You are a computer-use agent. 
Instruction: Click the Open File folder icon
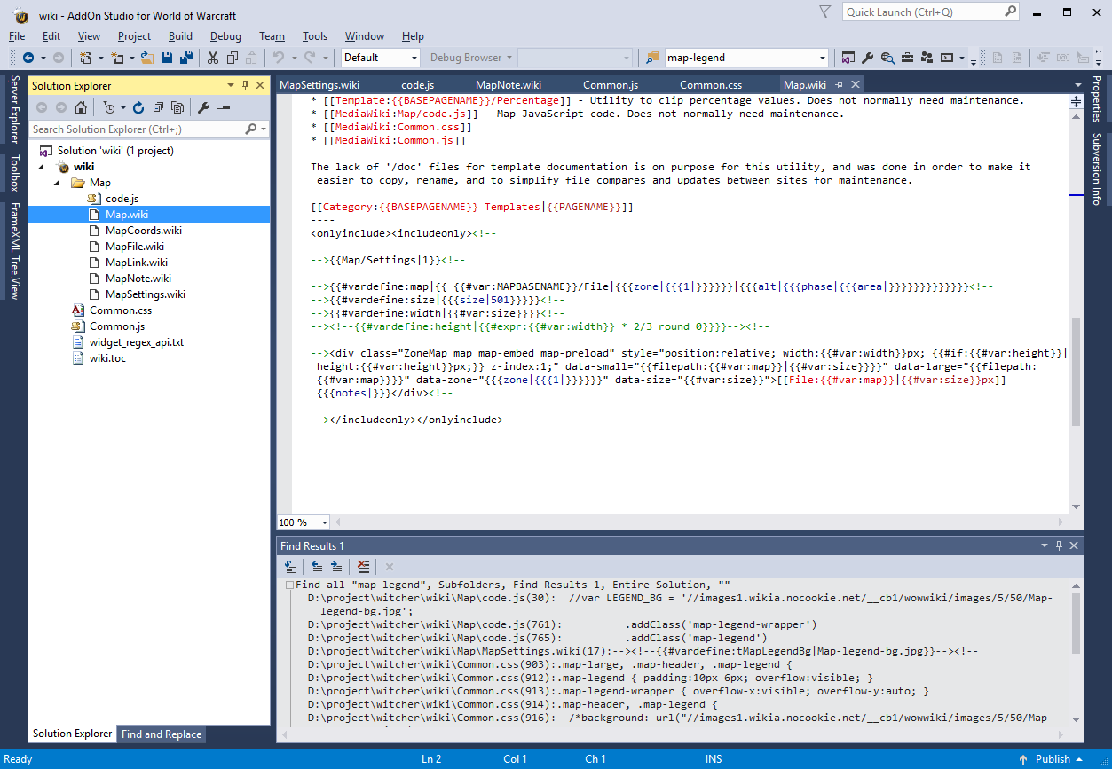pyautogui.click(x=147, y=58)
